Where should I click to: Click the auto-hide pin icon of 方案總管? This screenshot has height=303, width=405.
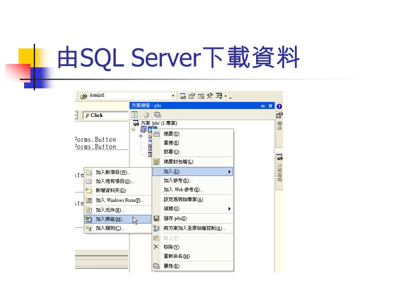pos(263,106)
